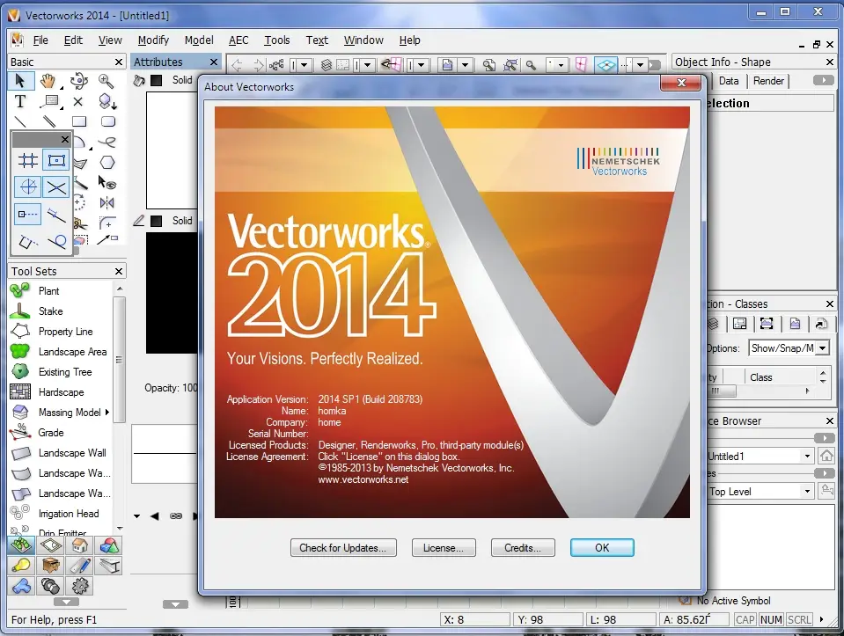Toggle Snap to Tangent in snapping palette

click(x=56, y=240)
